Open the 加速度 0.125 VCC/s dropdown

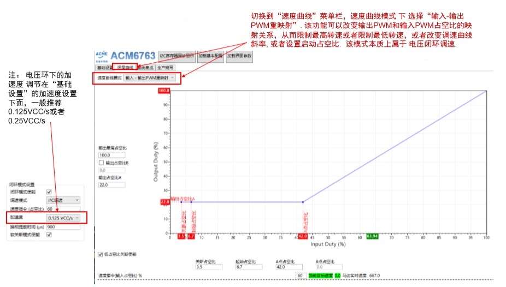63,218
